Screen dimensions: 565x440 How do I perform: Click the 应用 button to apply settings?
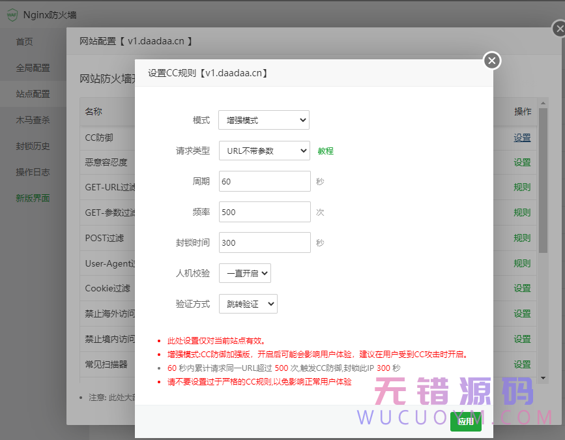tap(465, 422)
